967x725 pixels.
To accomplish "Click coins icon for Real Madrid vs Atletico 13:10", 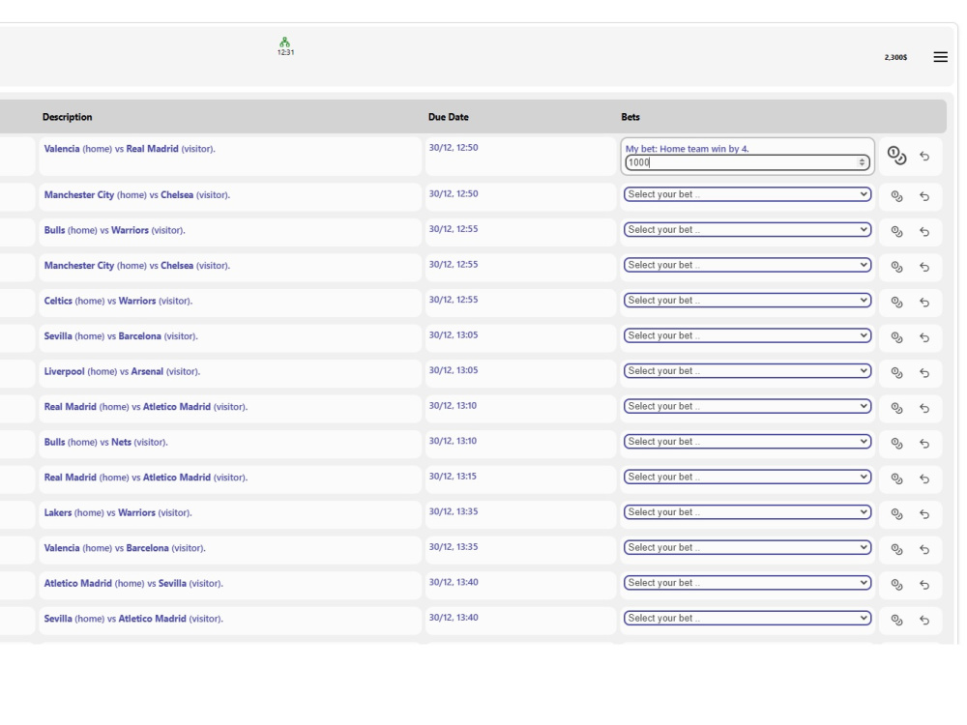I will [896, 408].
